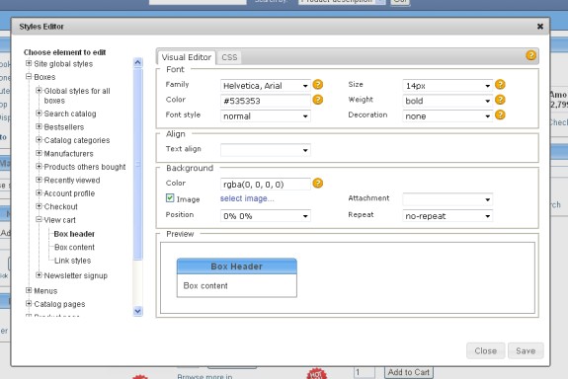
Task: Show help for Font Size
Action: 500,84
